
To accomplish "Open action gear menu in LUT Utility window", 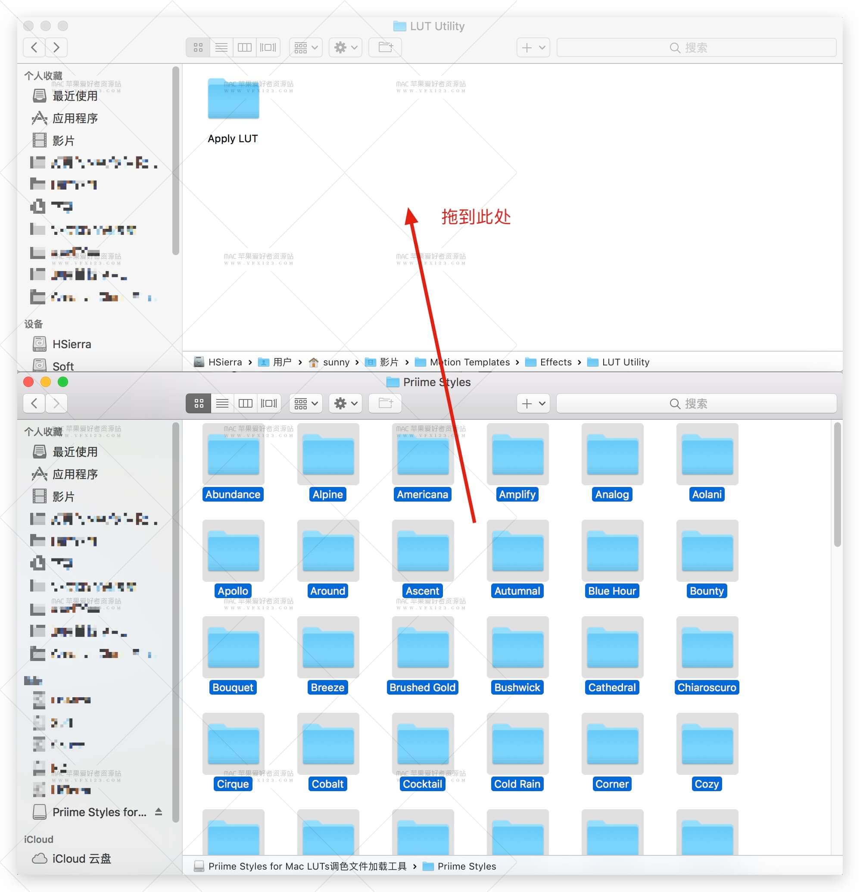I will click(x=346, y=47).
